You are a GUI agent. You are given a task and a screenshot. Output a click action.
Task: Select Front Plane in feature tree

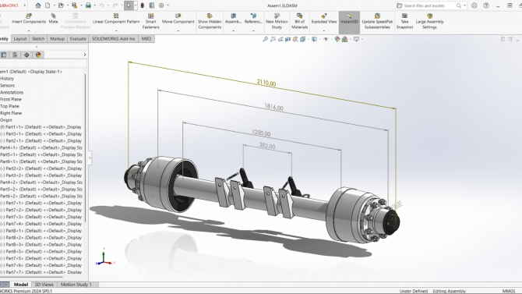[11, 99]
